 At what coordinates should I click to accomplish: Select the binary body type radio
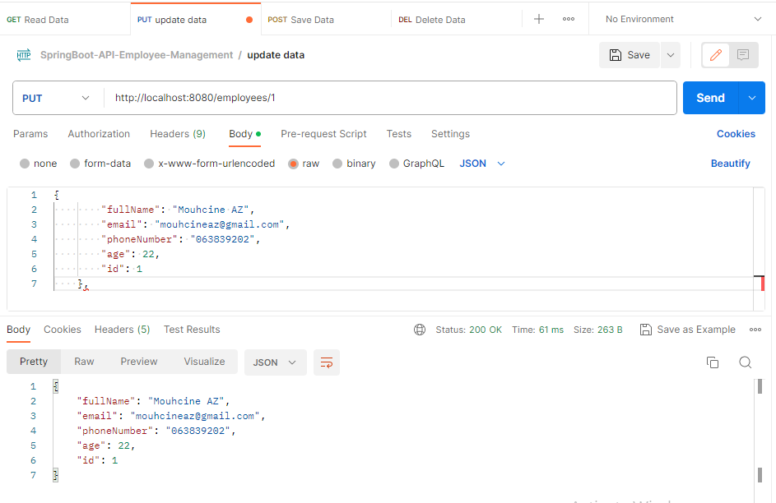(354, 164)
